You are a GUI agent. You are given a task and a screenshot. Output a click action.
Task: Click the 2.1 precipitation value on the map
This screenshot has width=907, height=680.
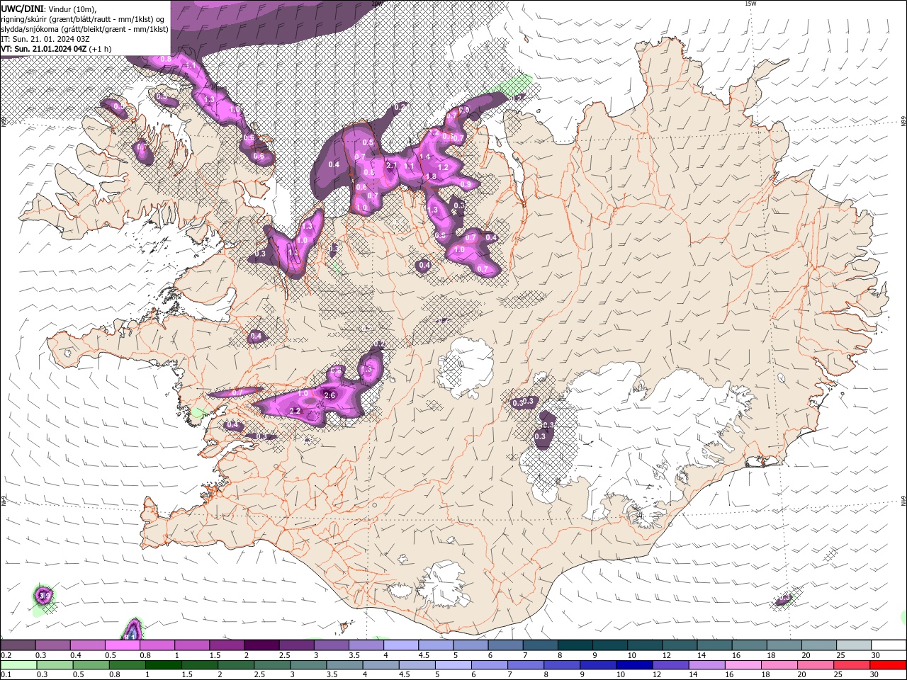pyautogui.click(x=393, y=166)
